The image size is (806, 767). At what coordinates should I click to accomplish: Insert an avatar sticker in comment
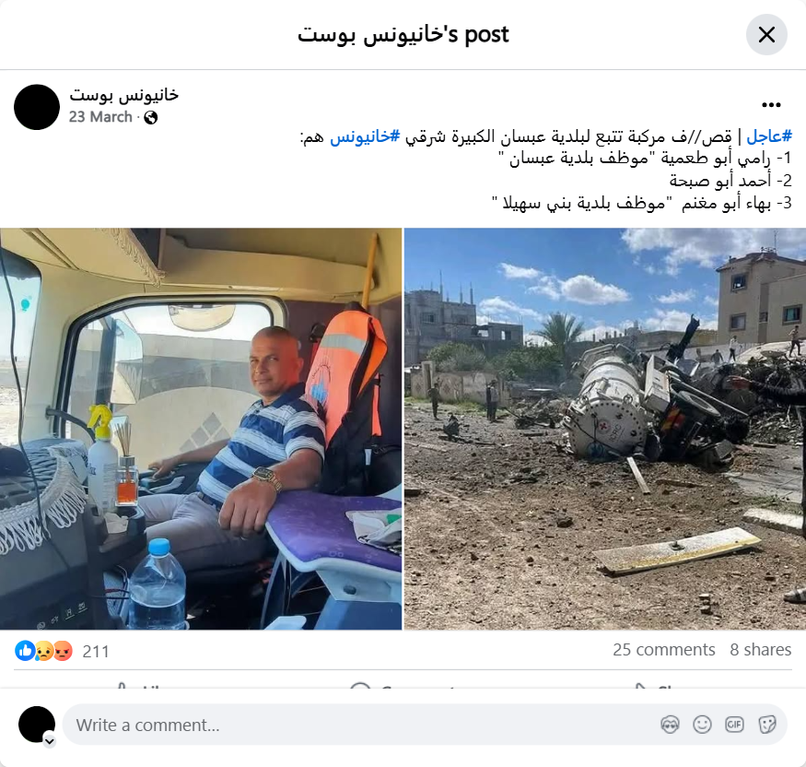tap(670, 725)
